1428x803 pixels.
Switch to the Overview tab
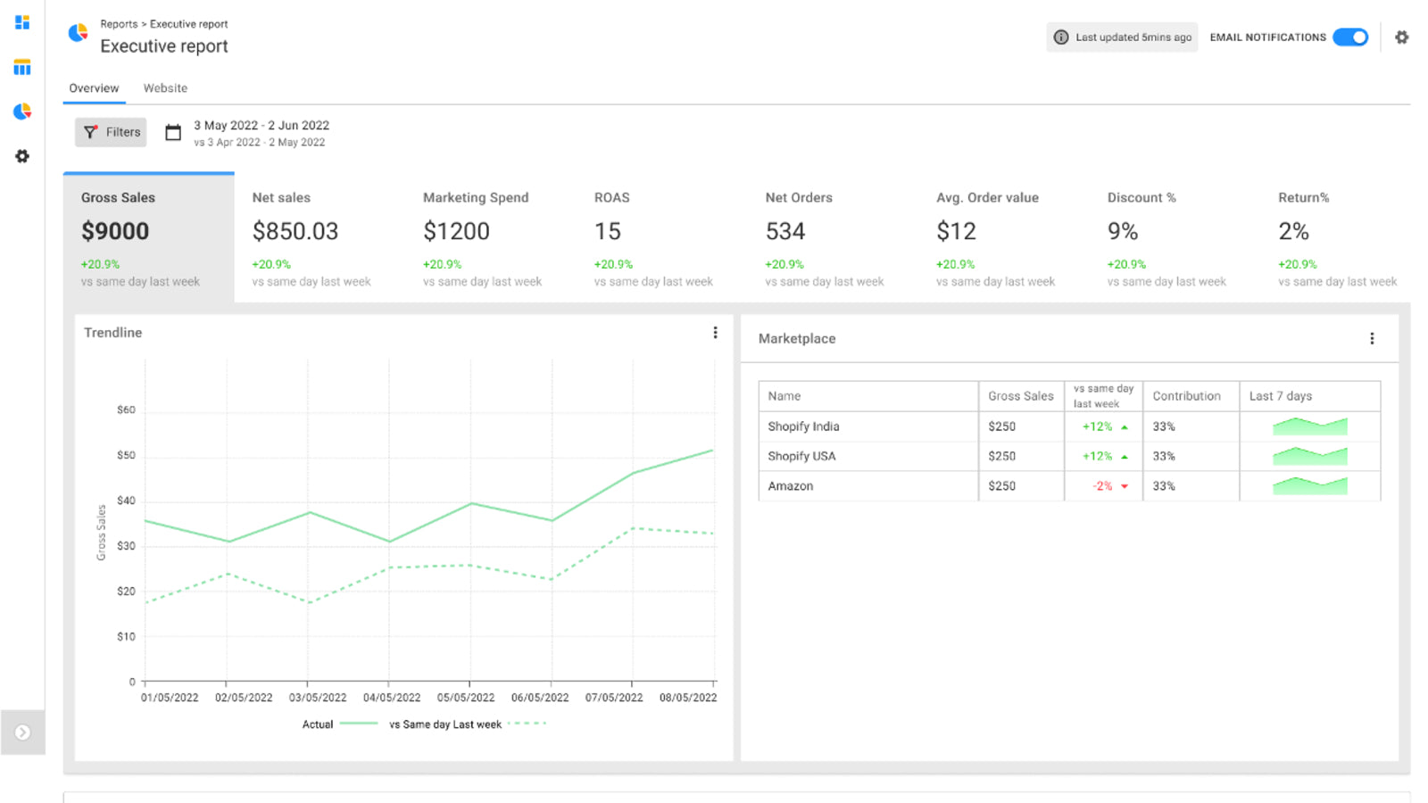[94, 88]
